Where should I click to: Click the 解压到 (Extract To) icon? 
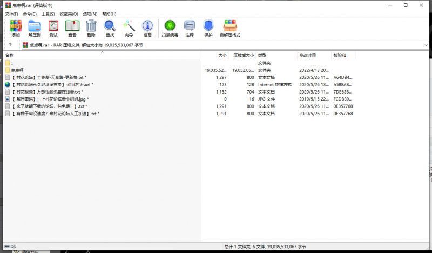pyautogui.click(x=35, y=28)
